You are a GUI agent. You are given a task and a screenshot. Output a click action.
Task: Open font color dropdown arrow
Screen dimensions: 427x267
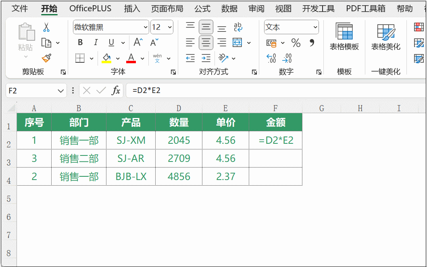pos(142,58)
